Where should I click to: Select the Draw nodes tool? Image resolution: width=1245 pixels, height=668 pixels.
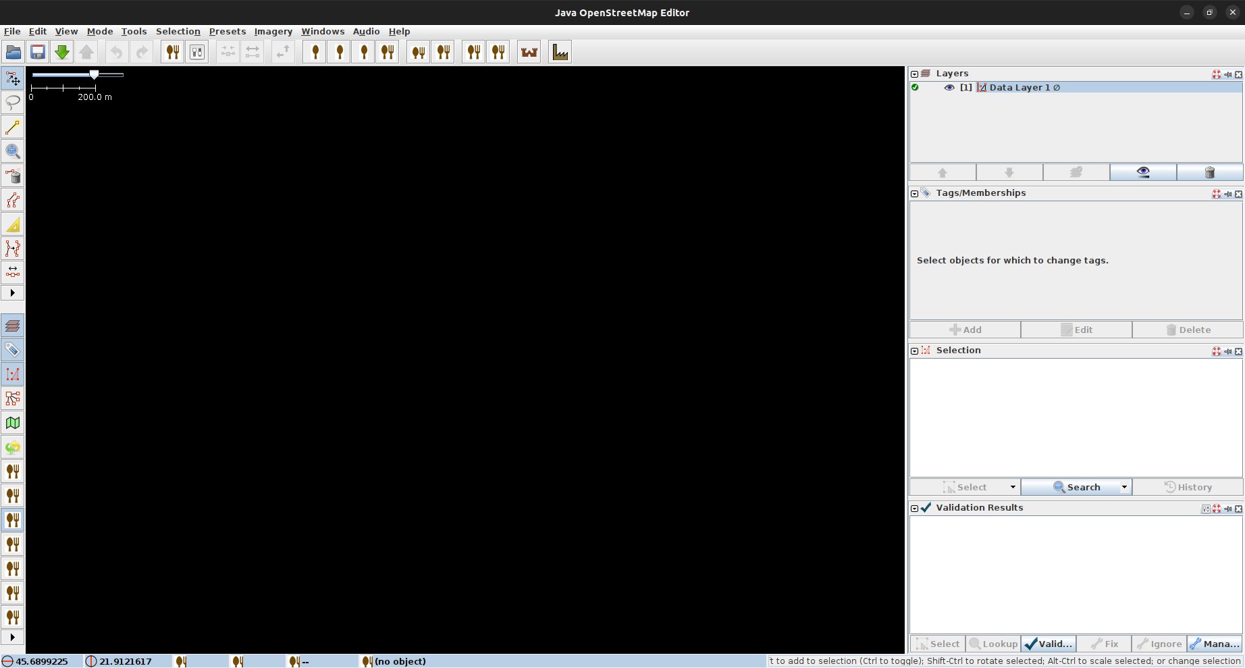pyautogui.click(x=13, y=127)
